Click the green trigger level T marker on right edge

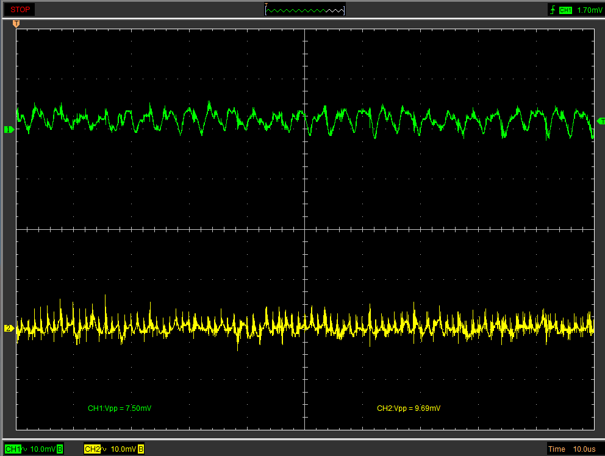600,121
